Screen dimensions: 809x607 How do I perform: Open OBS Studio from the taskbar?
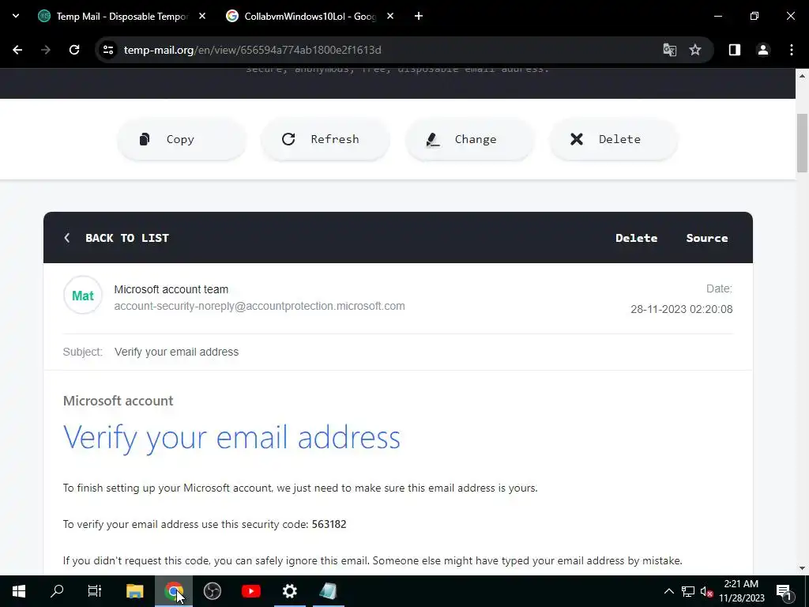coord(212,591)
